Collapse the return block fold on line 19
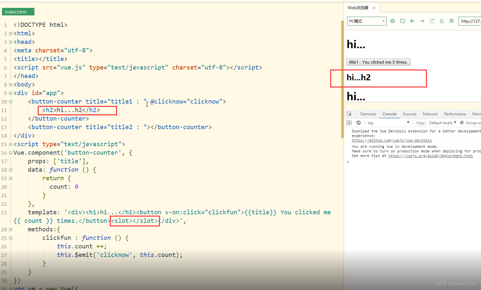Image resolution: width=481 pixels, height=290 pixels. click(x=11, y=178)
